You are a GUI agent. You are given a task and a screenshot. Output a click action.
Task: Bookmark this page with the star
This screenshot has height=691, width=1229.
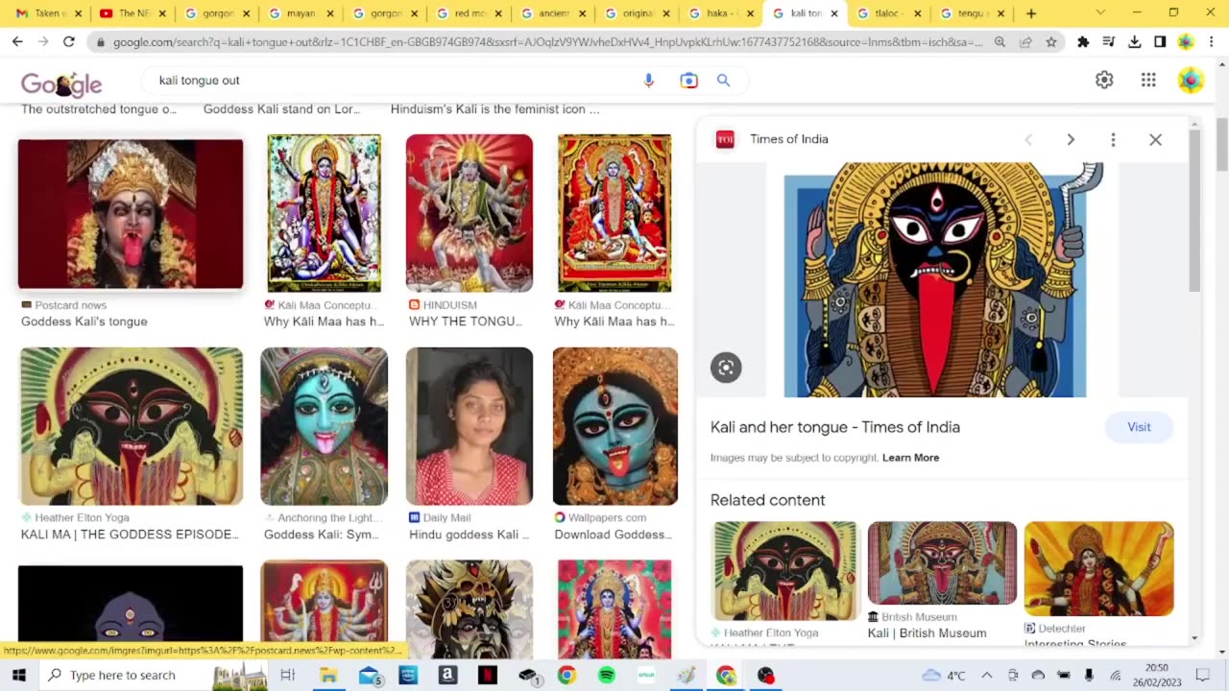coord(1051,42)
